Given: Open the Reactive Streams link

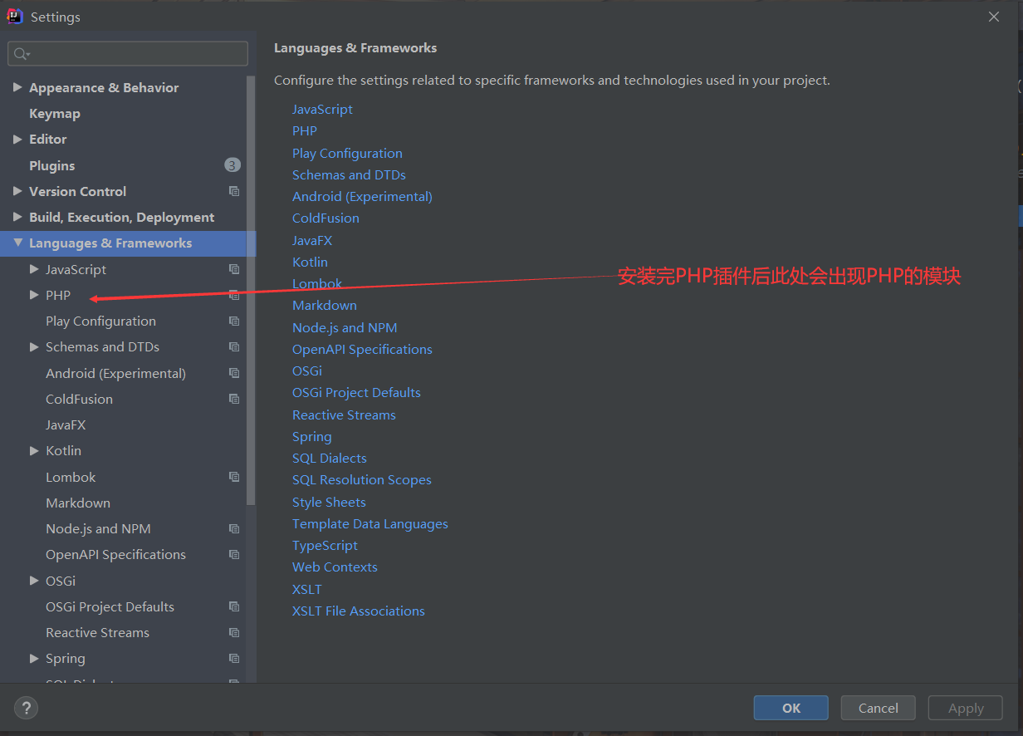Looking at the screenshot, I should [x=344, y=415].
